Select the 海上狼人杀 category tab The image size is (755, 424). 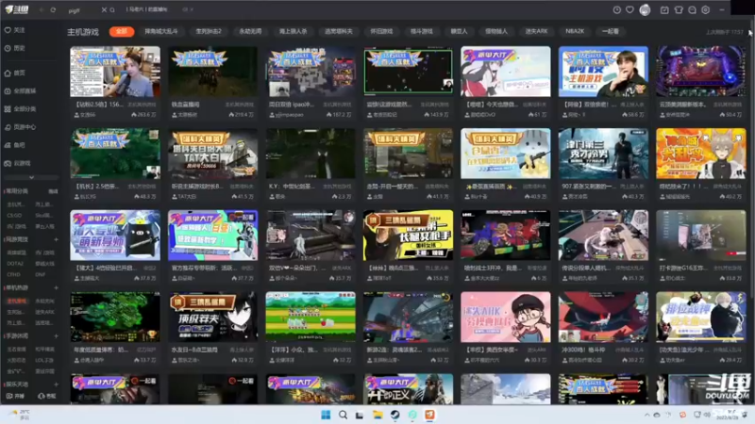(293, 31)
